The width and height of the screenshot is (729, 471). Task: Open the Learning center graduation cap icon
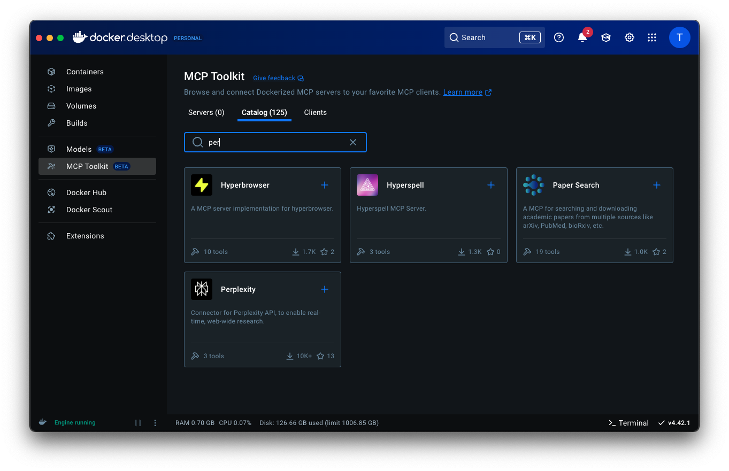click(x=606, y=37)
